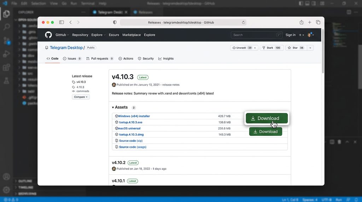Click the browser page vertical scrollbar
Viewport: 362px width, 202px height.
coord(322,51)
